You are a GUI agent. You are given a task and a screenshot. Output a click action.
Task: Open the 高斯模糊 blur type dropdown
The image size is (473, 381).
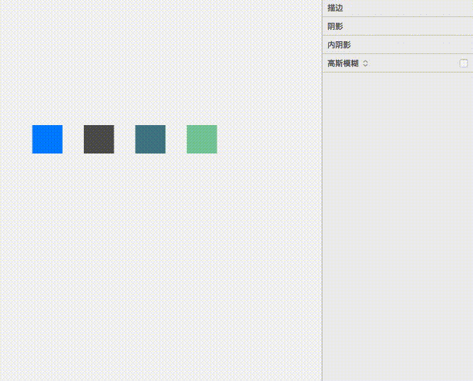pyautogui.click(x=365, y=63)
